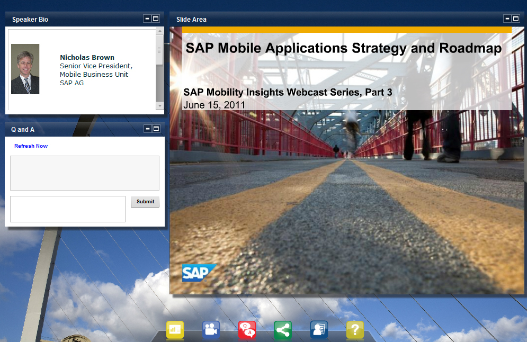Open the blue video camera widget

(x=211, y=330)
